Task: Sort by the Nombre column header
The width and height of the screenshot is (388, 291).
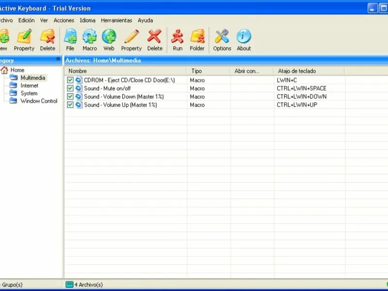Action: coord(126,71)
